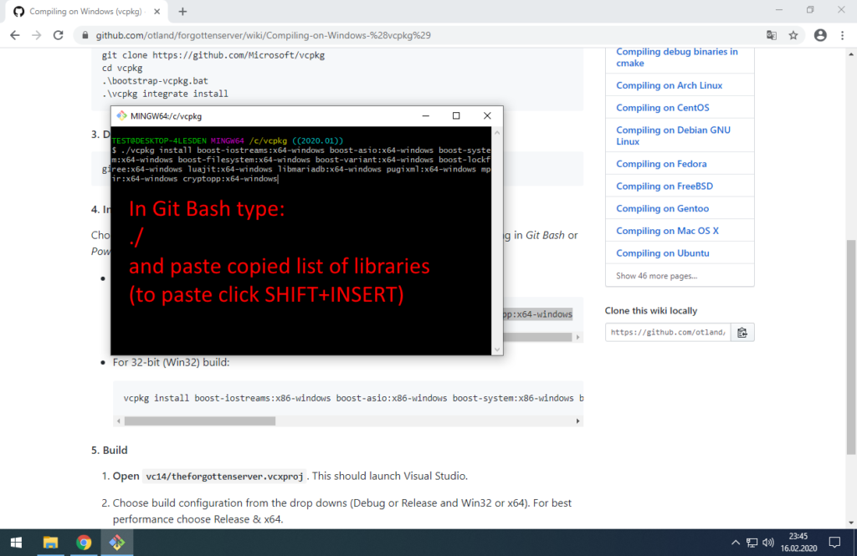Click the Git Bash terminal scroll down arrow
This screenshot has height=556, width=857.
coord(497,349)
